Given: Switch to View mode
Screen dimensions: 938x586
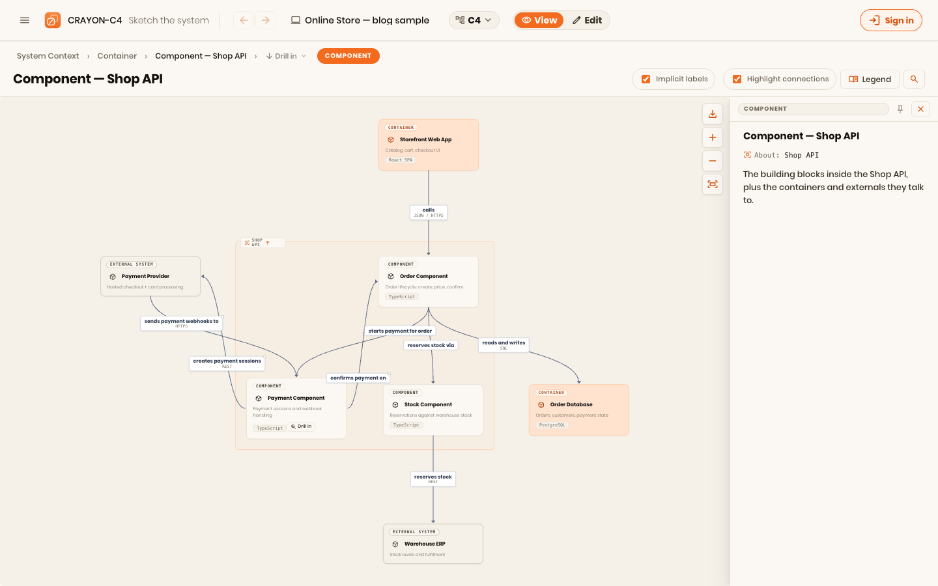Looking at the screenshot, I should (x=539, y=20).
